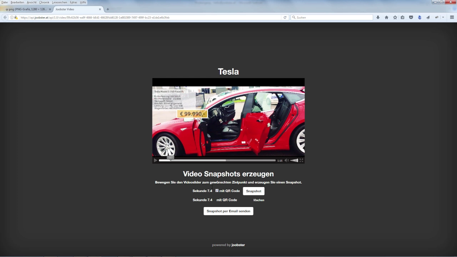The image size is (457, 257).
Task: Open a new tab with the plus icon
Action: (108, 9)
